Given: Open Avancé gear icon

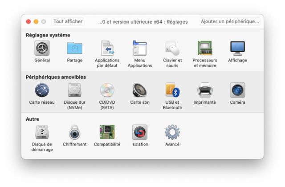Looking at the screenshot, I should 172,132.
